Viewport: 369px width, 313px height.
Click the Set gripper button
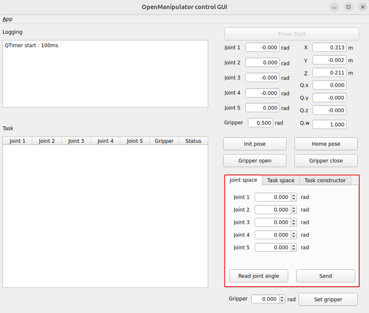pyautogui.click(x=328, y=299)
